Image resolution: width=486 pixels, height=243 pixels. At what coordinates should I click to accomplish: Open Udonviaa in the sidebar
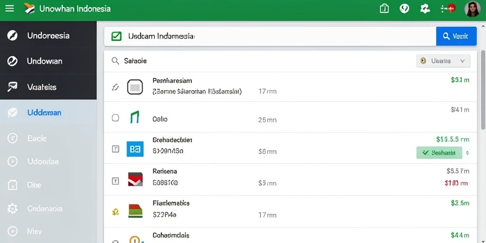point(48,161)
